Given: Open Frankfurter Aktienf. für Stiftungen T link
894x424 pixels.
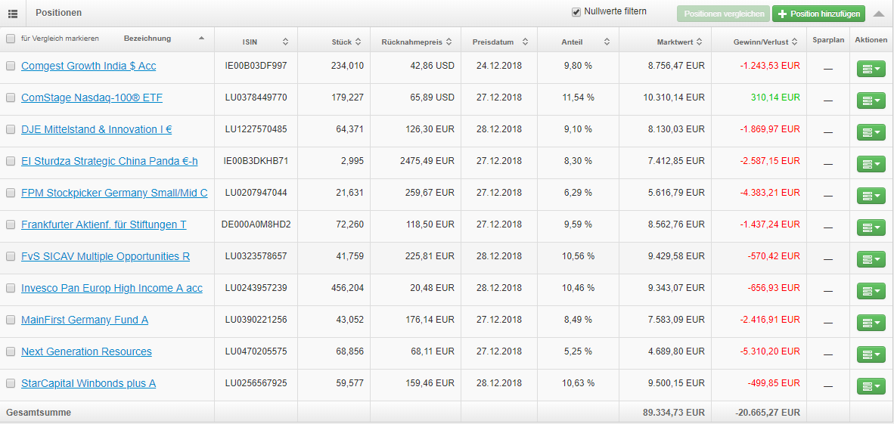Looking at the screenshot, I should click(x=104, y=224).
